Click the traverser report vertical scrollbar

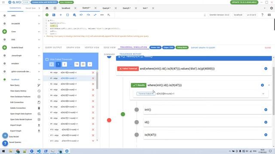point(273,91)
